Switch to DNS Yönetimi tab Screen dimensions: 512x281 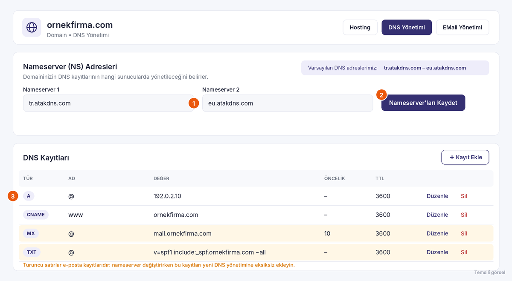click(407, 27)
